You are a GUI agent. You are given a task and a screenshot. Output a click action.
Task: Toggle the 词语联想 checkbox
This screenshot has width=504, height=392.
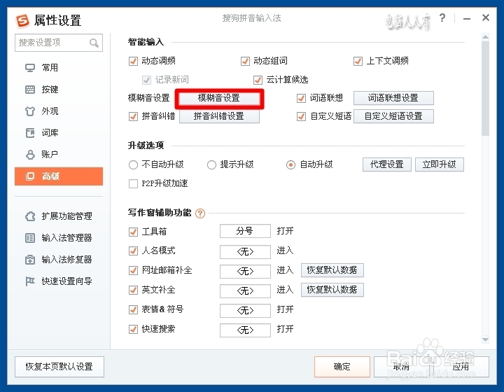[x=301, y=98]
